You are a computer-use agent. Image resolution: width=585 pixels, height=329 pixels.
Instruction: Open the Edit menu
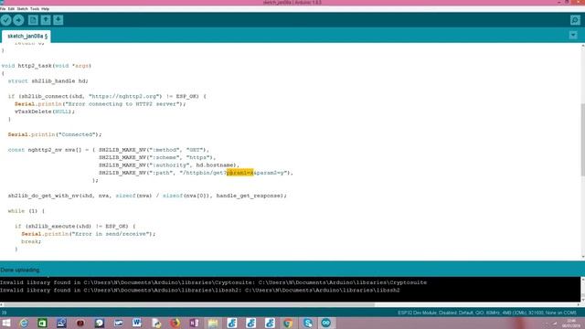click(11, 8)
